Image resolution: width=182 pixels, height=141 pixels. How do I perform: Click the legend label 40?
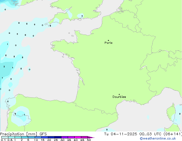[75, 140]
